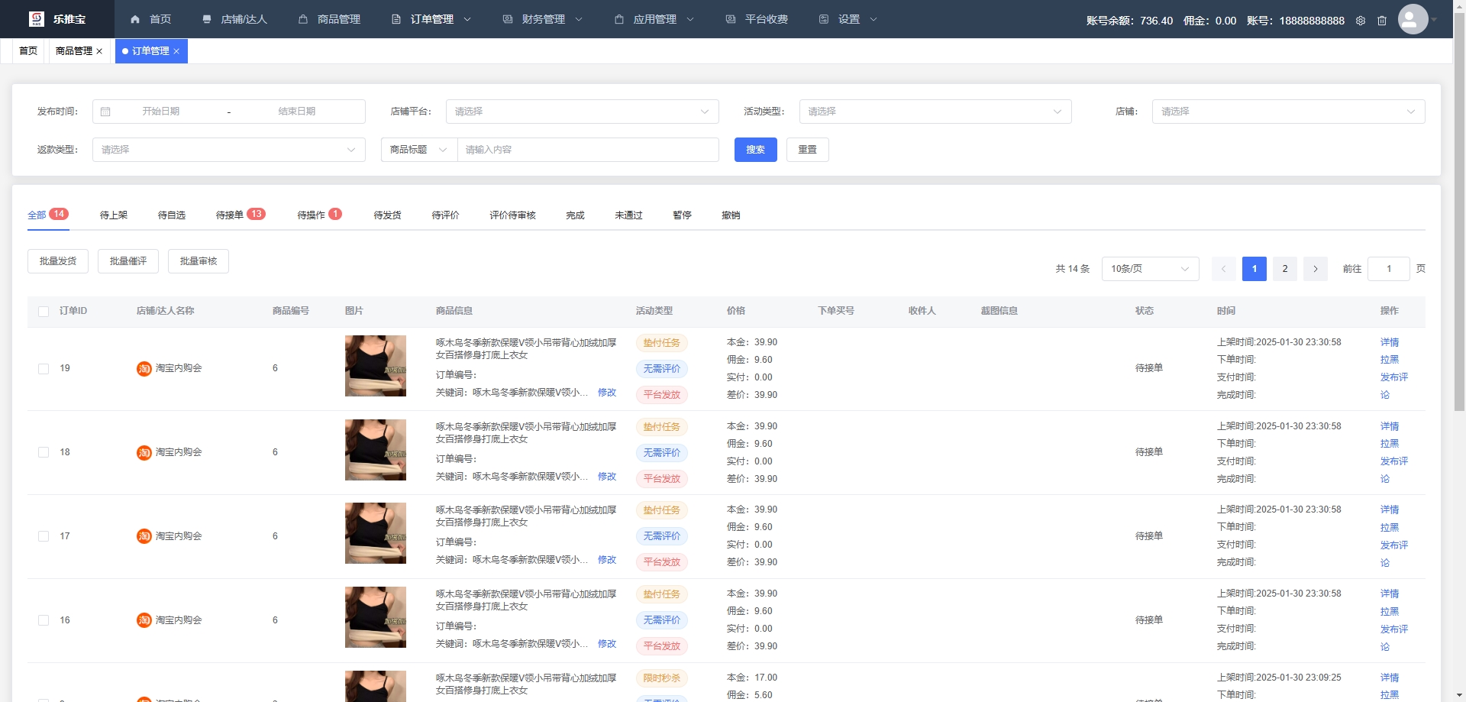Expand the 活动类型 dropdown
1466x702 pixels.
[935, 112]
